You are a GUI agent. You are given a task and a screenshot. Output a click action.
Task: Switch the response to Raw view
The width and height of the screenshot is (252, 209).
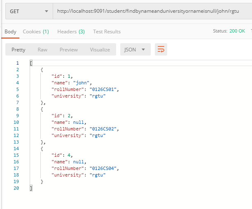(x=42, y=50)
